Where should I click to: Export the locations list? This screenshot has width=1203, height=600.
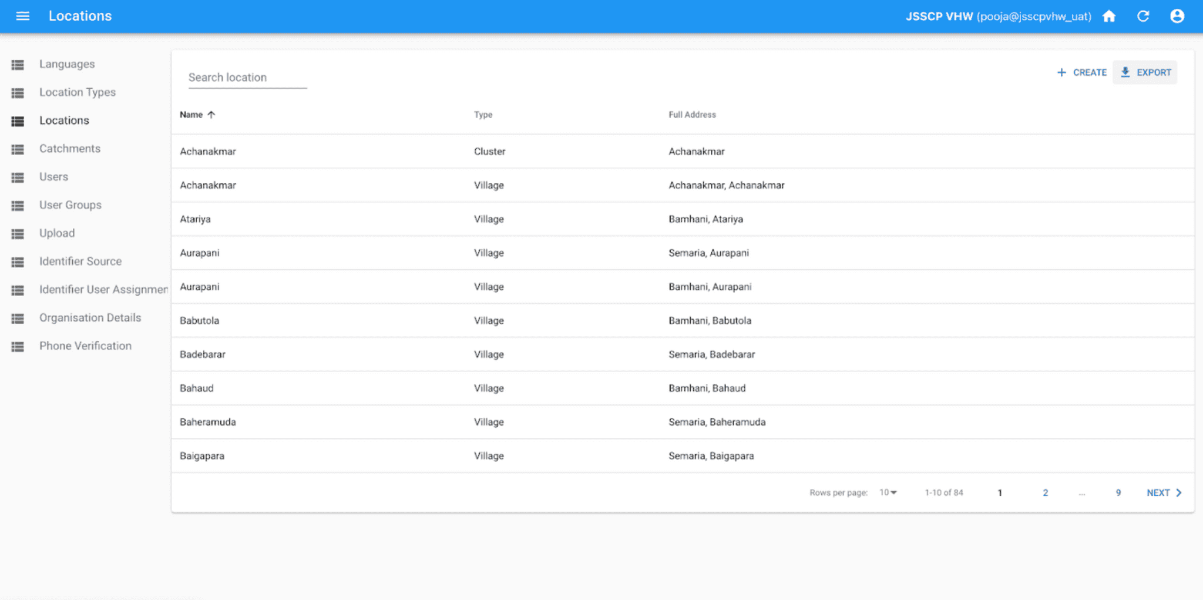coord(1145,72)
